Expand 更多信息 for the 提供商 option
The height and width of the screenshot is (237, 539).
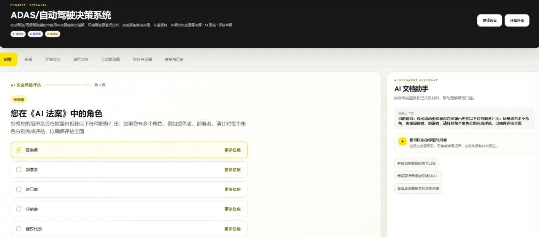(233, 150)
